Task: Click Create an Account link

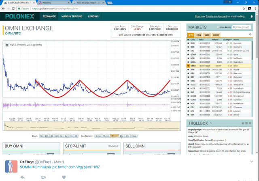Action: coord(216,16)
